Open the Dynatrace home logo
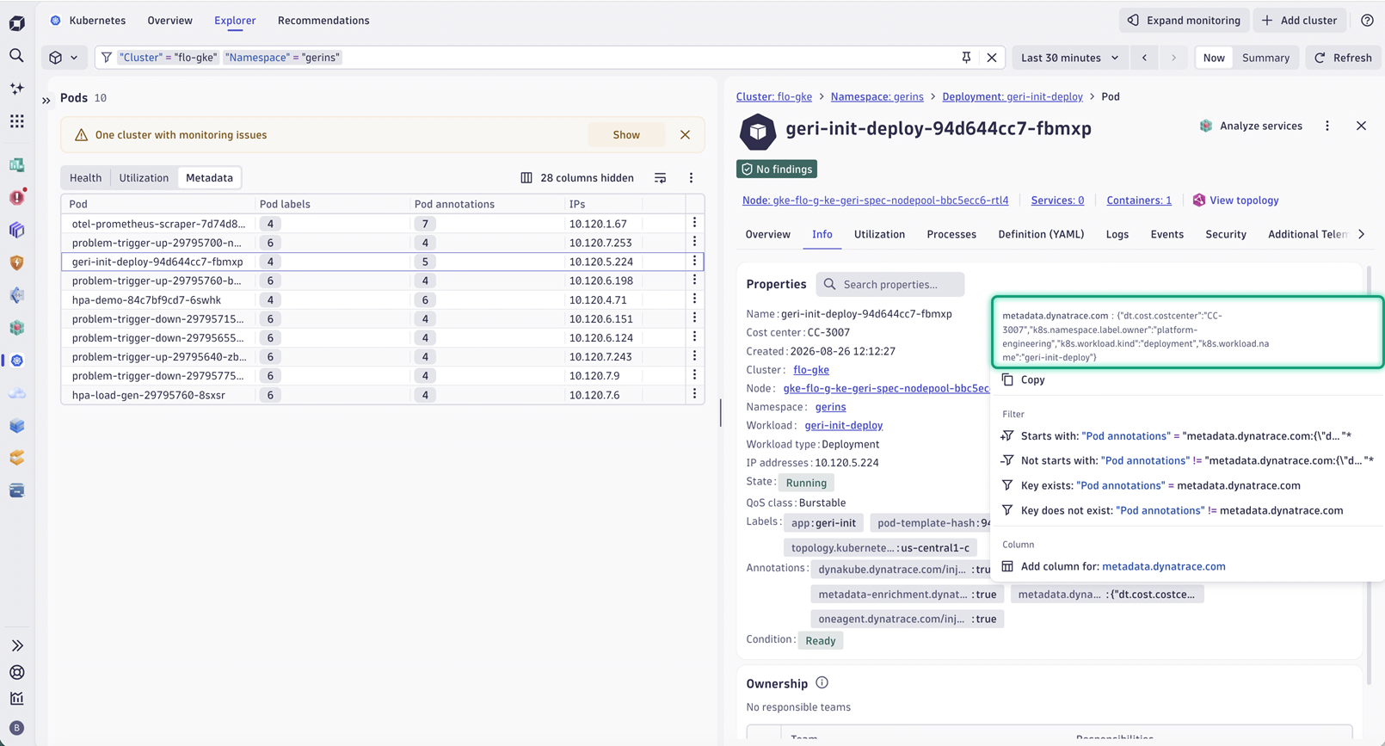The height and width of the screenshot is (746, 1385). click(16, 23)
